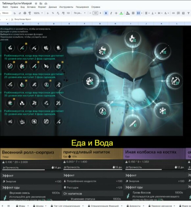Open text wrapping dropdown

(x=160, y=13)
